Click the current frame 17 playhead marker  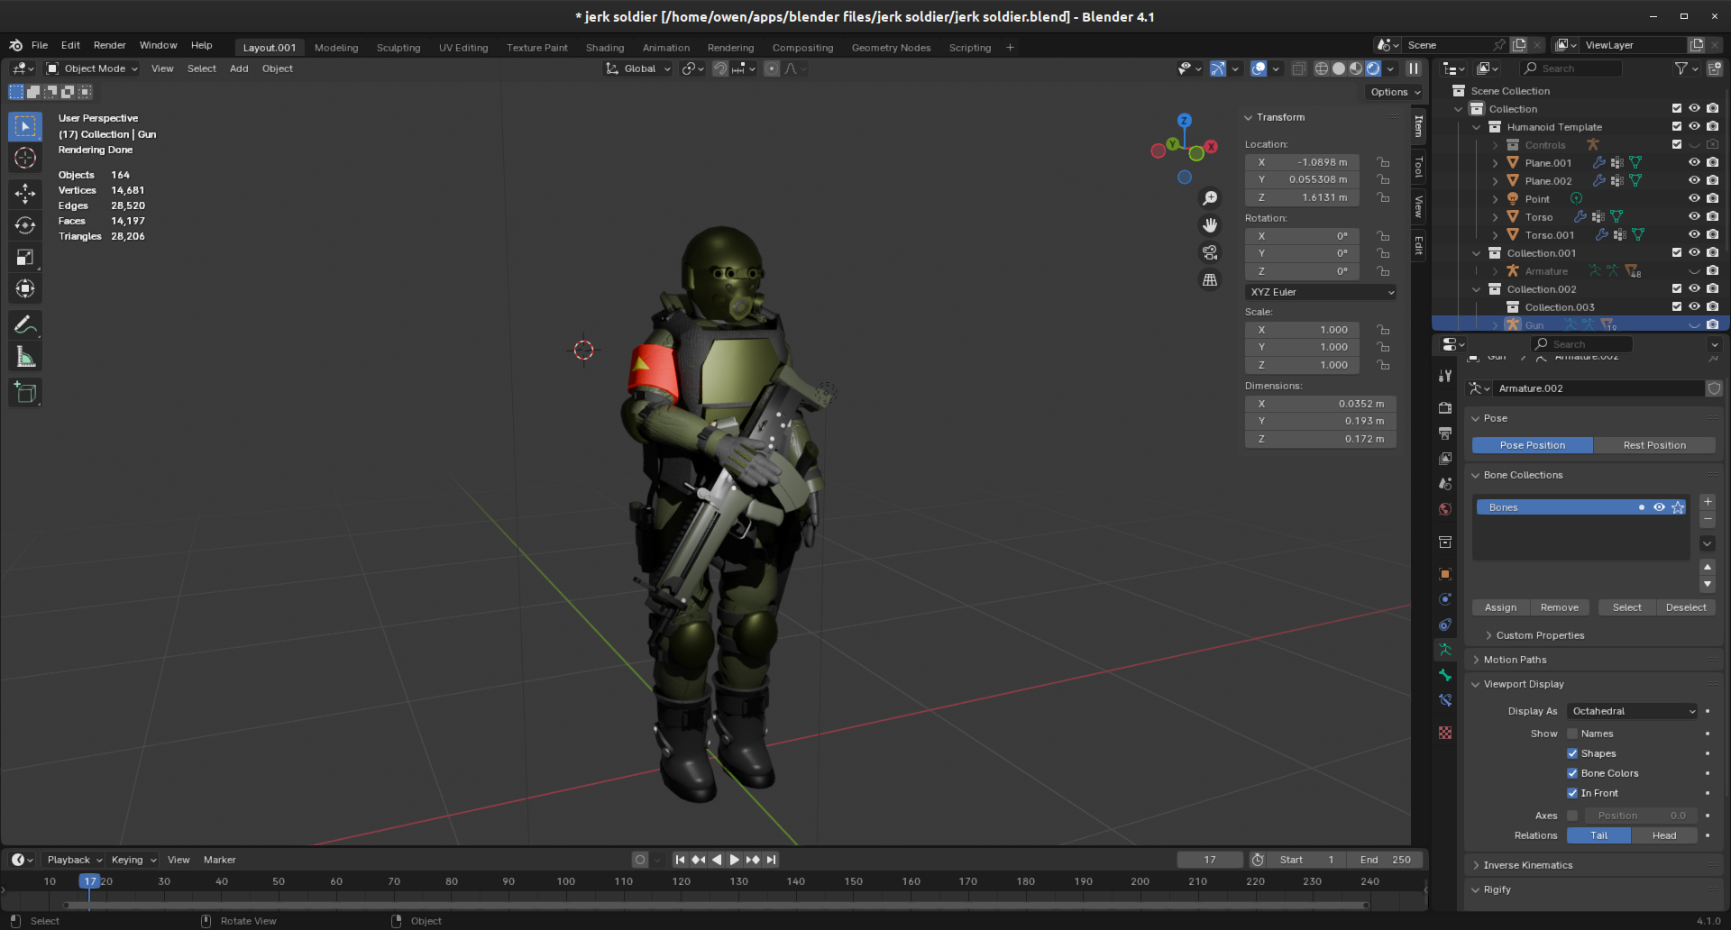[89, 881]
